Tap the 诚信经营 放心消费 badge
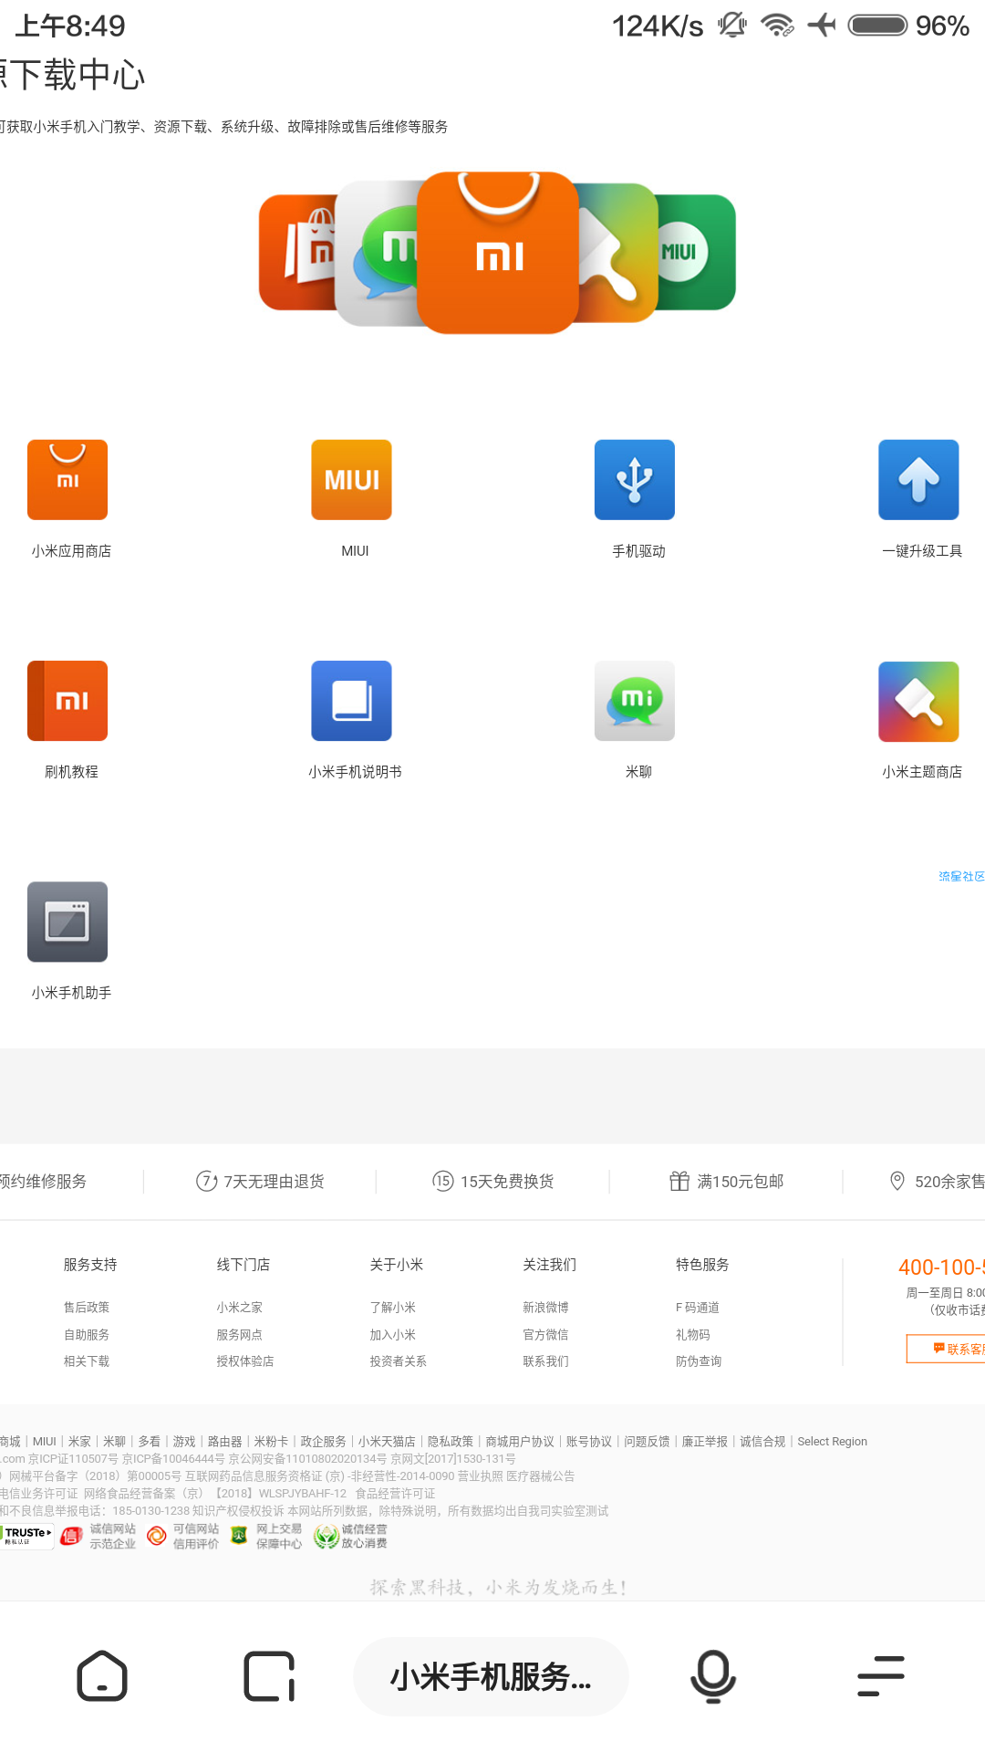The height and width of the screenshot is (1752, 985). pyautogui.click(x=351, y=1536)
